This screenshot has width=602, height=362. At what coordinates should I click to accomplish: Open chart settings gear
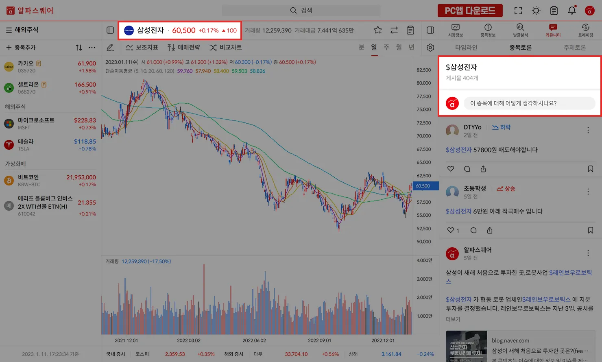pos(430,48)
